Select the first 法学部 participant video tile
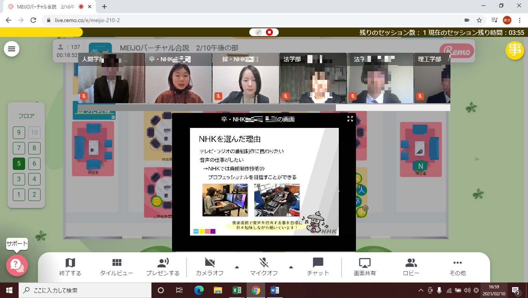The width and height of the screenshot is (528, 298). click(x=313, y=78)
